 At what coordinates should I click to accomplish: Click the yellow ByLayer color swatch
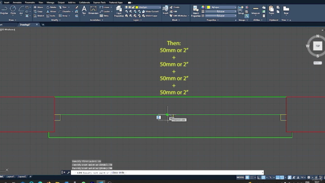point(209,7)
